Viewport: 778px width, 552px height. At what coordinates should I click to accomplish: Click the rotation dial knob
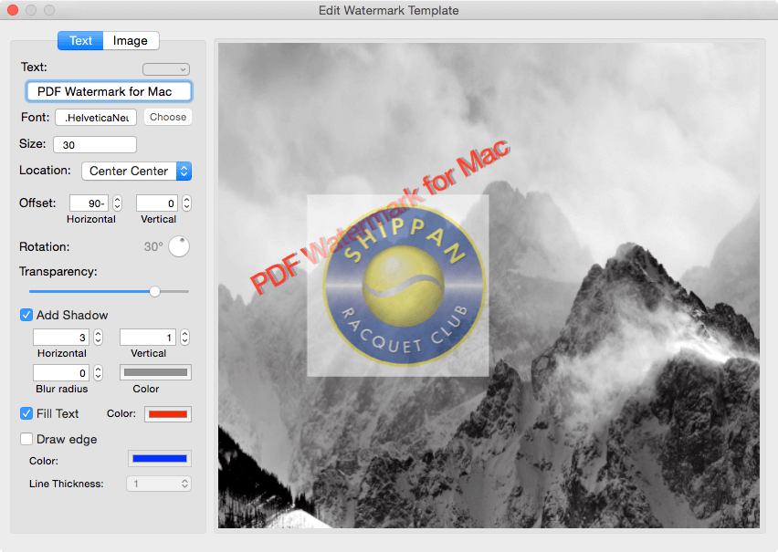click(x=179, y=246)
